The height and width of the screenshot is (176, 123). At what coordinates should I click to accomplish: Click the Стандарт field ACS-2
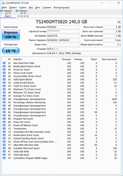(84, 49)
